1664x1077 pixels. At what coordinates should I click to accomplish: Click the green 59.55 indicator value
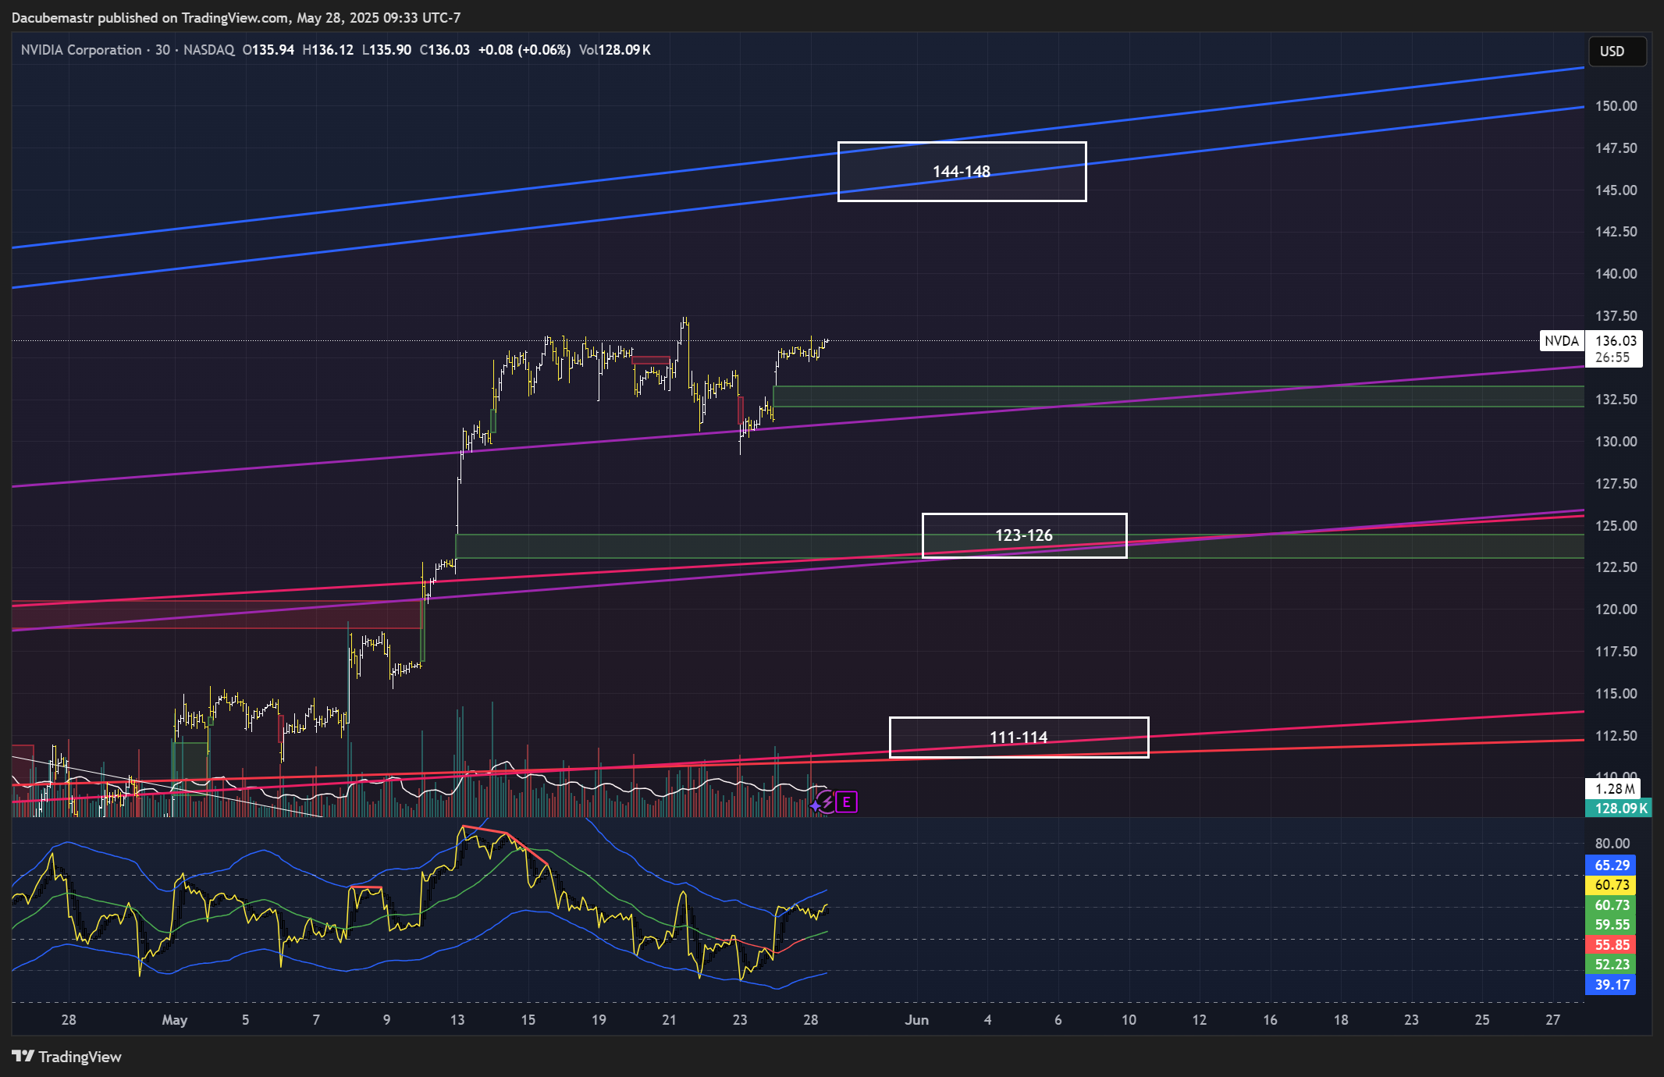(x=1611, y=925)
